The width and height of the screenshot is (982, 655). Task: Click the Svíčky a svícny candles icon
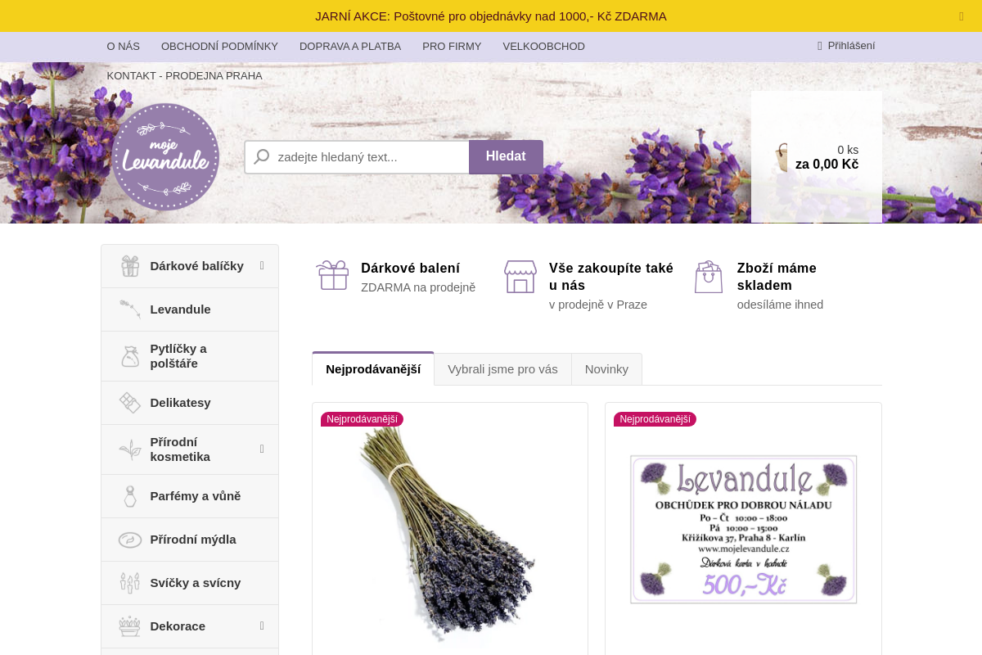pyautogui.click(x=129, y=583)
